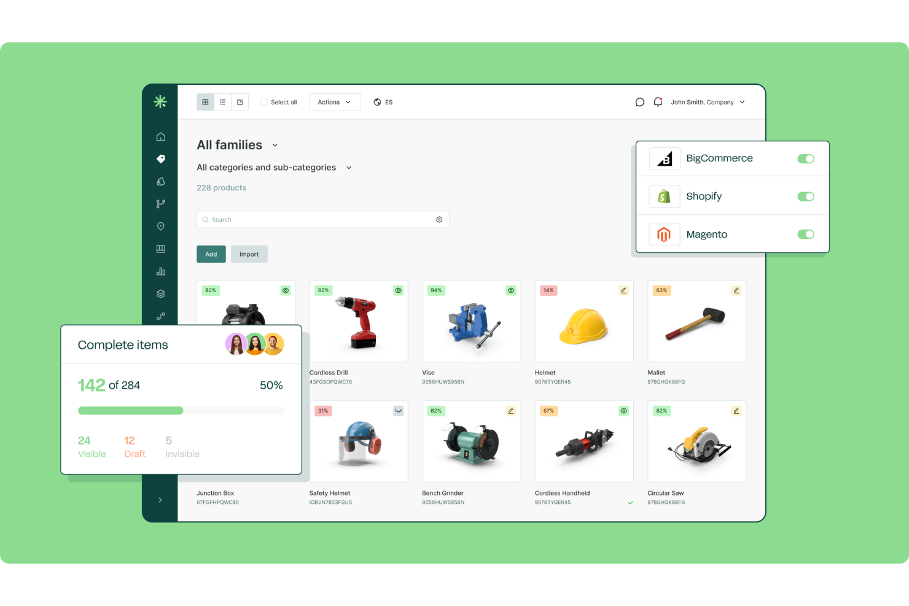909x606 pixels.
Task: Click the user avatars in Complete items
Action: (x=254, y=344)
